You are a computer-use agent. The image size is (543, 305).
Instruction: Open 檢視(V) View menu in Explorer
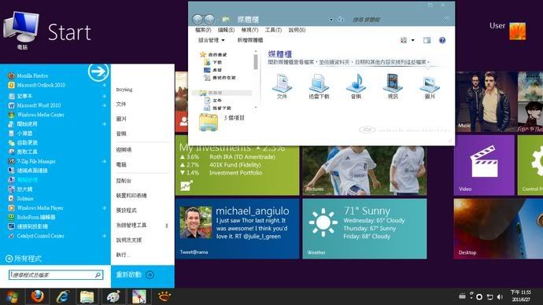point(249,30)
